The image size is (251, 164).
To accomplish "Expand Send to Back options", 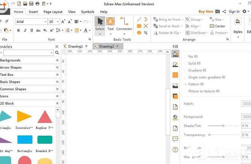I will tap(181, 26).
